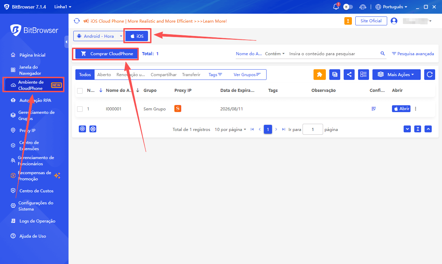The width and height of the screenshot is (442, 264).
Task: Click the collapse rows double-arrow button
Action: 418,129
